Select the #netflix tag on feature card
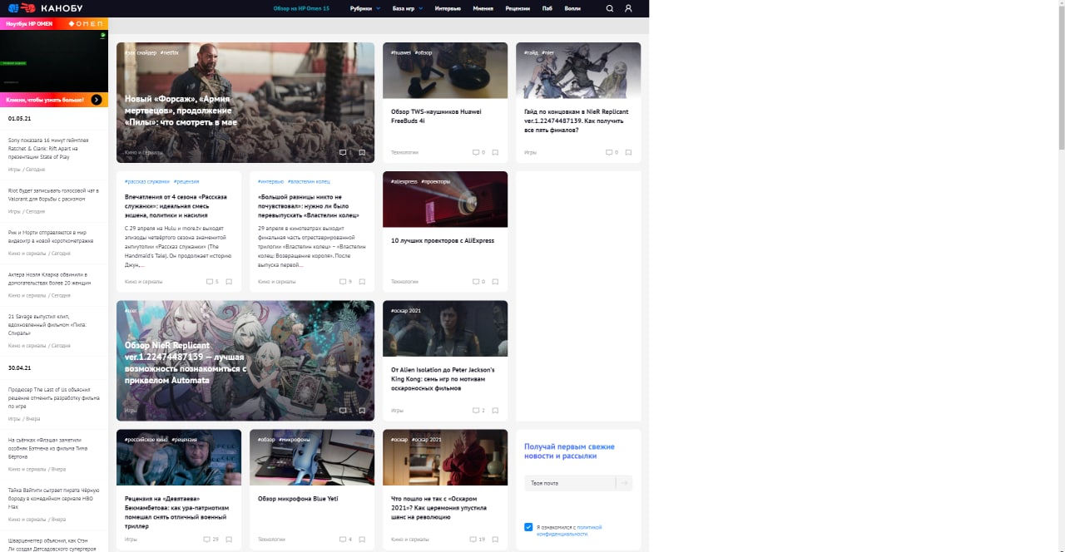Viewport: 1065px width, 552px height. coord(169,52)
